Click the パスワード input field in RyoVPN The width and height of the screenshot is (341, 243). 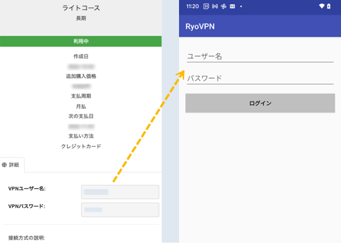(260, 79)
